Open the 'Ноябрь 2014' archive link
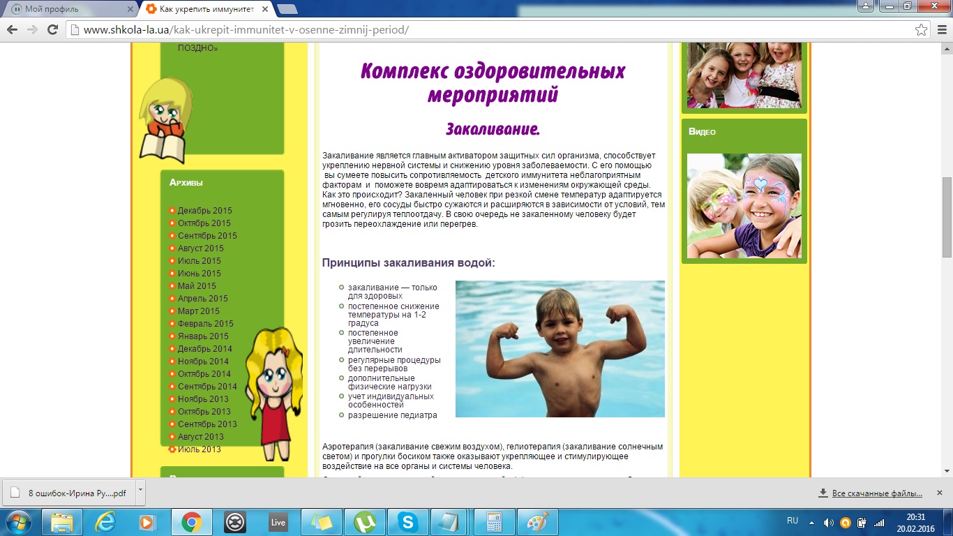The image size is (953, 536). [203, 362]
